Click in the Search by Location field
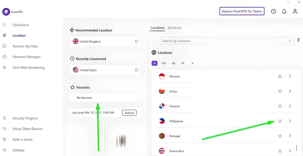Image resolution: width=303 pixels, height=156 pixels. [x=227, y=41]
